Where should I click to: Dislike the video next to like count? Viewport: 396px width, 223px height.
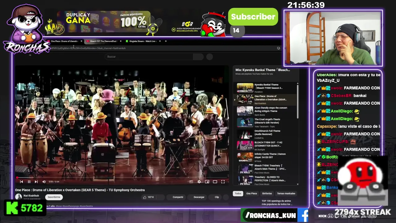(x=160, y=197)
